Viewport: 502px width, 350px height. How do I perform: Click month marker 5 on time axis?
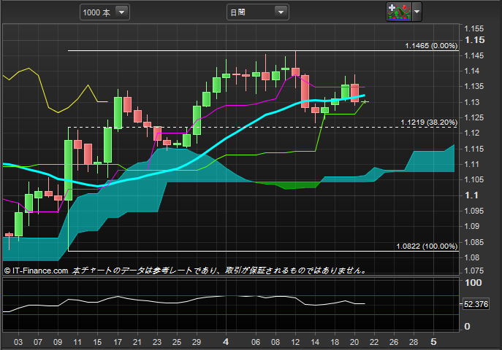click(433, 342)
